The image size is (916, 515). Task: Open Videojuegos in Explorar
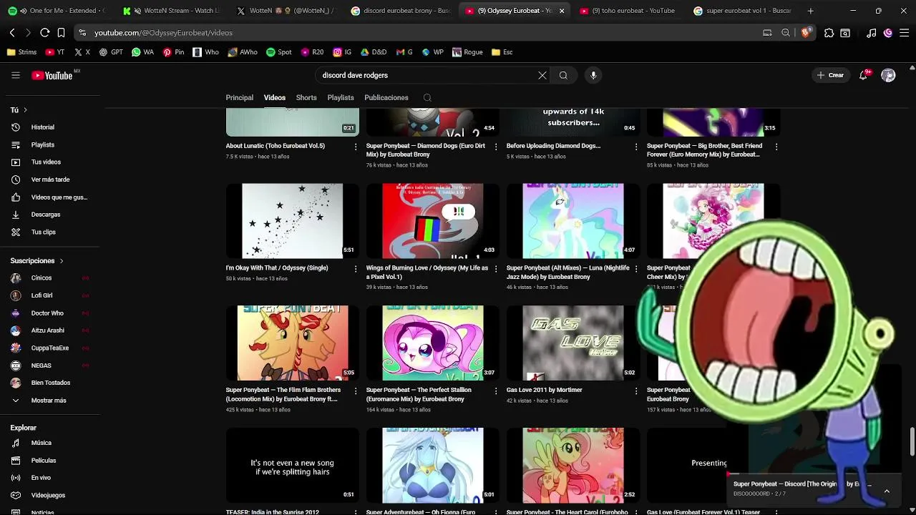coord(49,495)
